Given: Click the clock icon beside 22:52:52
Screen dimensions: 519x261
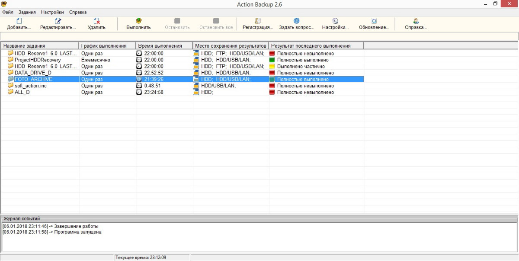Looking at the screenshot, I should (x=139, y=73).
